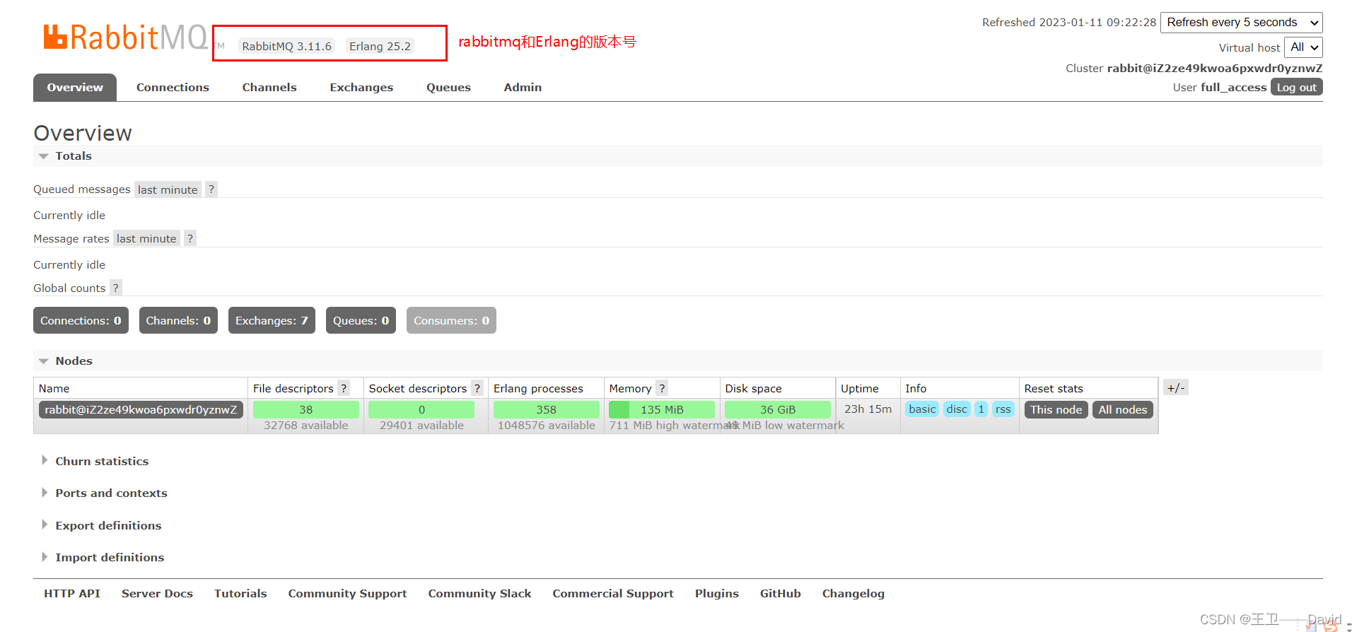Toggle node table columns with +/-

point(1176,388)
